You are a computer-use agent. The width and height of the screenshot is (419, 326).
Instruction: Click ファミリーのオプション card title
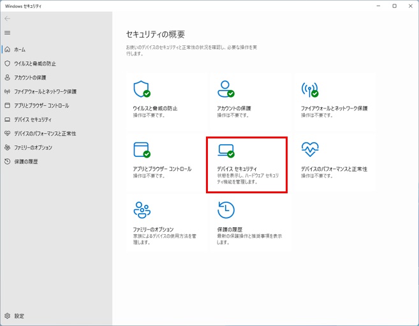pyautogui.click(x=153, y=229)
